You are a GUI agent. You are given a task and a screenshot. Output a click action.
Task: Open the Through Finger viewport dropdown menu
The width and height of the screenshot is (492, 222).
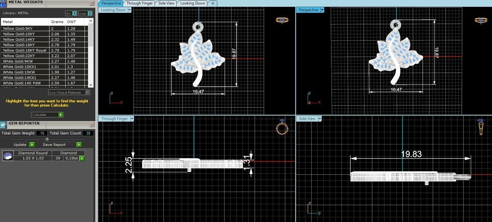[x=132, y=119]
